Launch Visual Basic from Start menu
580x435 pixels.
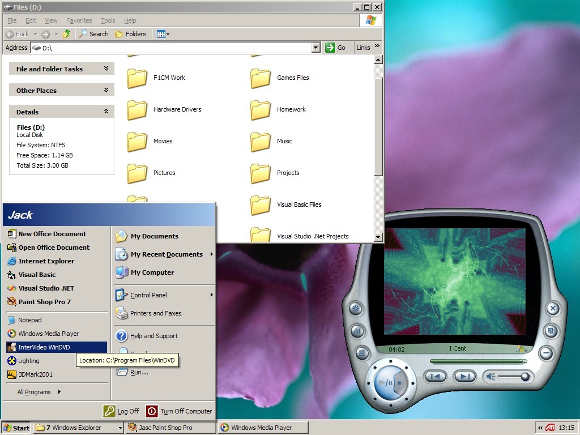pyautogui.click(x=57, y=275)
